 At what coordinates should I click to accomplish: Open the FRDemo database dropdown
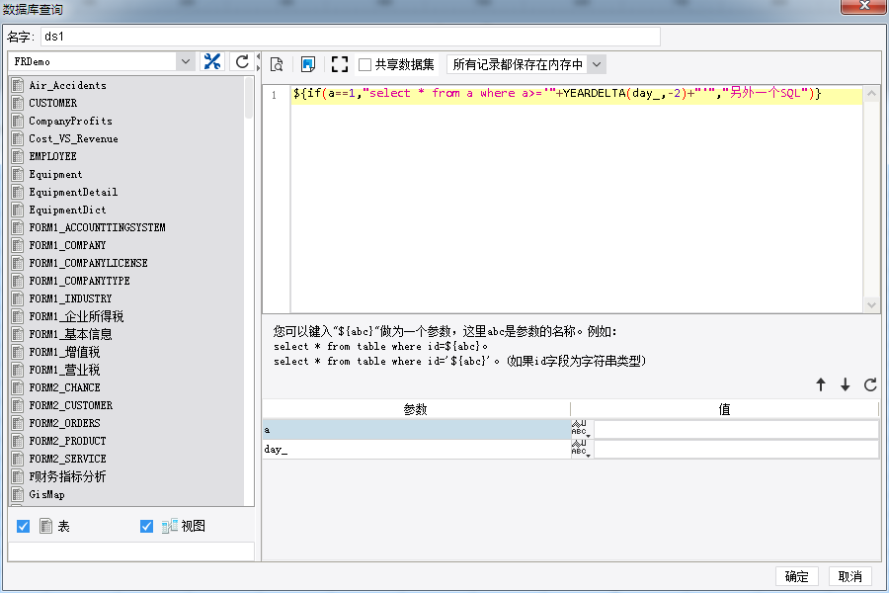[186, 61]
